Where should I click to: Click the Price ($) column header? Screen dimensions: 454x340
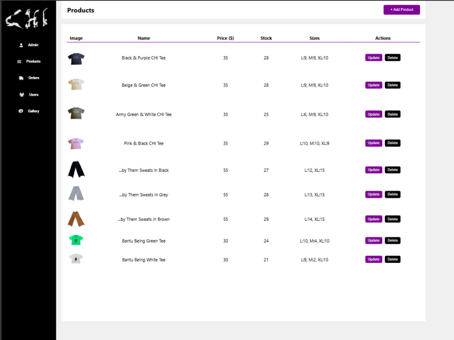pos(226,38)
